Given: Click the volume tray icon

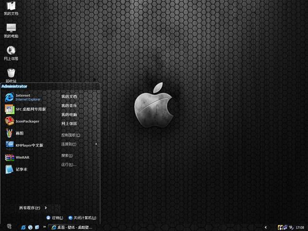Looking at the screenshot, I should [291, 228].
